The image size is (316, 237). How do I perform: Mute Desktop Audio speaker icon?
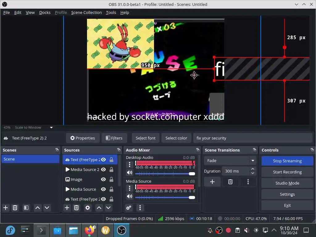click(x=130, y=173)
